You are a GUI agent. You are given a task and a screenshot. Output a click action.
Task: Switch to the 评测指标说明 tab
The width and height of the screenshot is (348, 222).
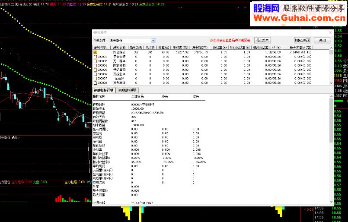[127, 90]
